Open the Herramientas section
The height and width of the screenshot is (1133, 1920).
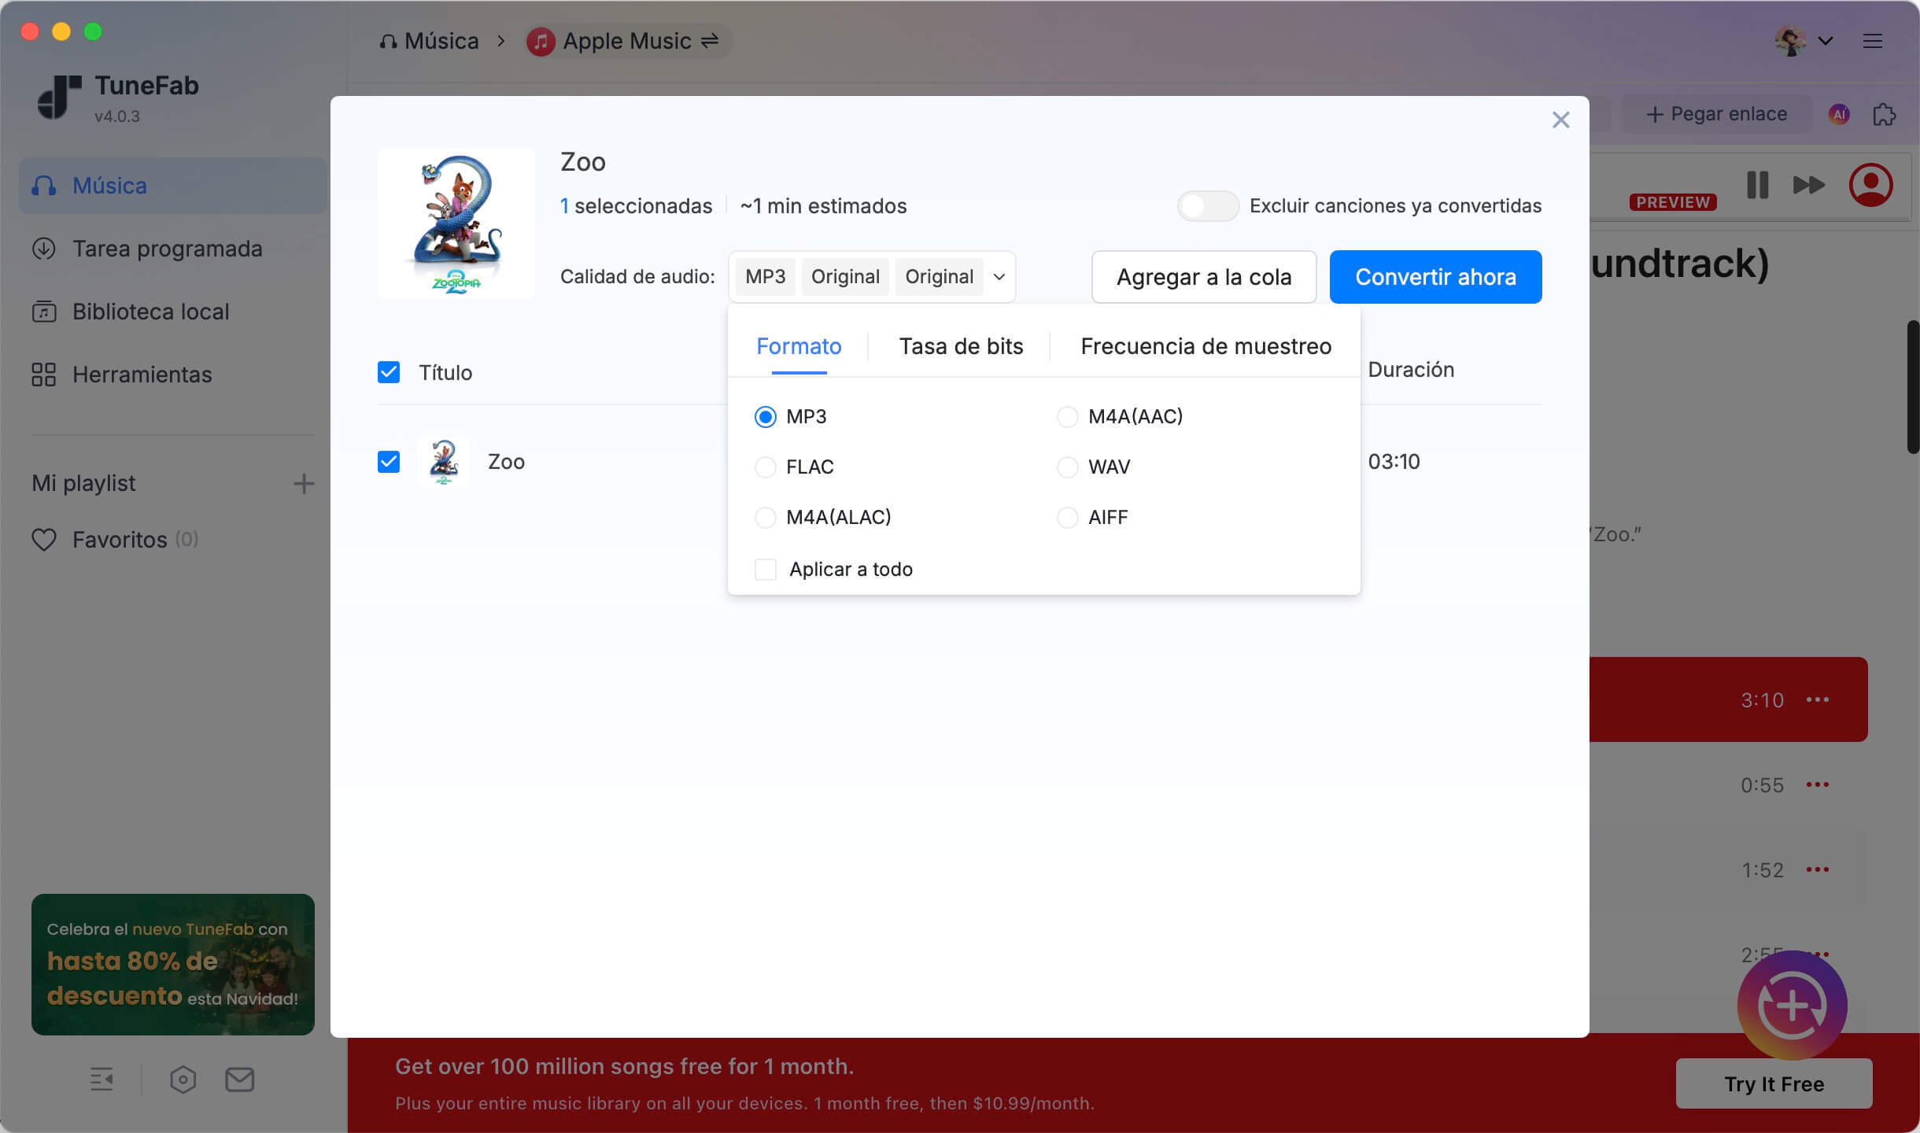coord(142,375)
